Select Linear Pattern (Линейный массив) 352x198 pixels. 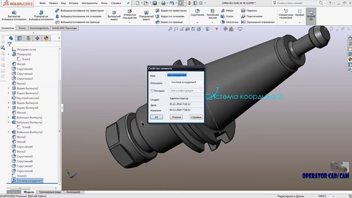point(212,14)
